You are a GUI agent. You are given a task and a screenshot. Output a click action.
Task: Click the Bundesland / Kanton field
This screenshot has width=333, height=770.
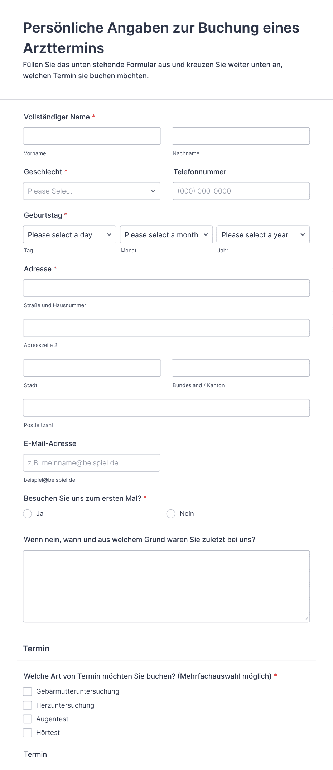241,368
